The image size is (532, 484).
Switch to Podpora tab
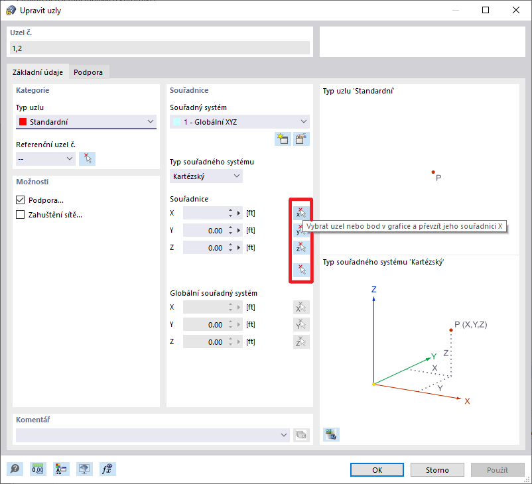(x=88, y=72)
